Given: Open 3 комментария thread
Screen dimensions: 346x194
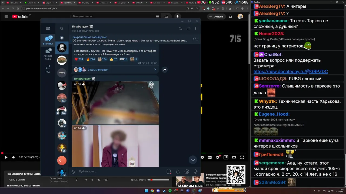Looking at the screenshot, I should [115, 70].
